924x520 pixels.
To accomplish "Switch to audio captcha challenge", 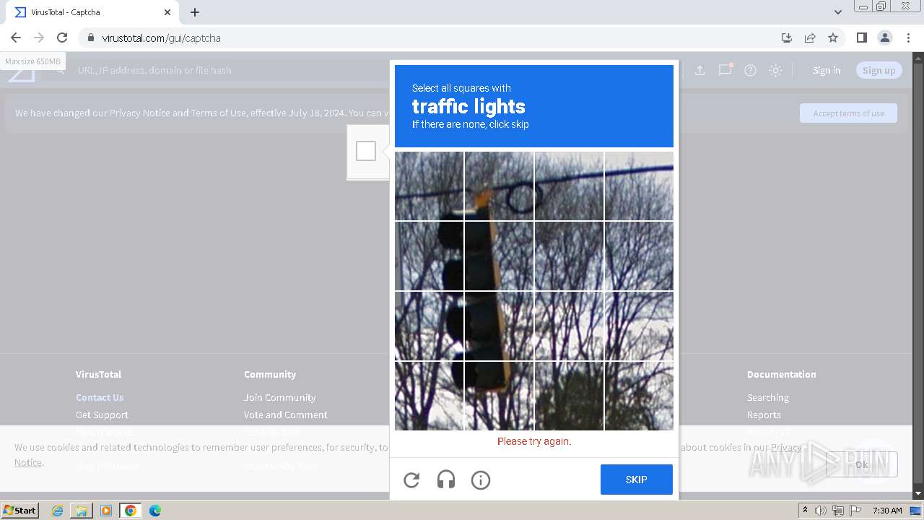I will click(x=446, y=480).
